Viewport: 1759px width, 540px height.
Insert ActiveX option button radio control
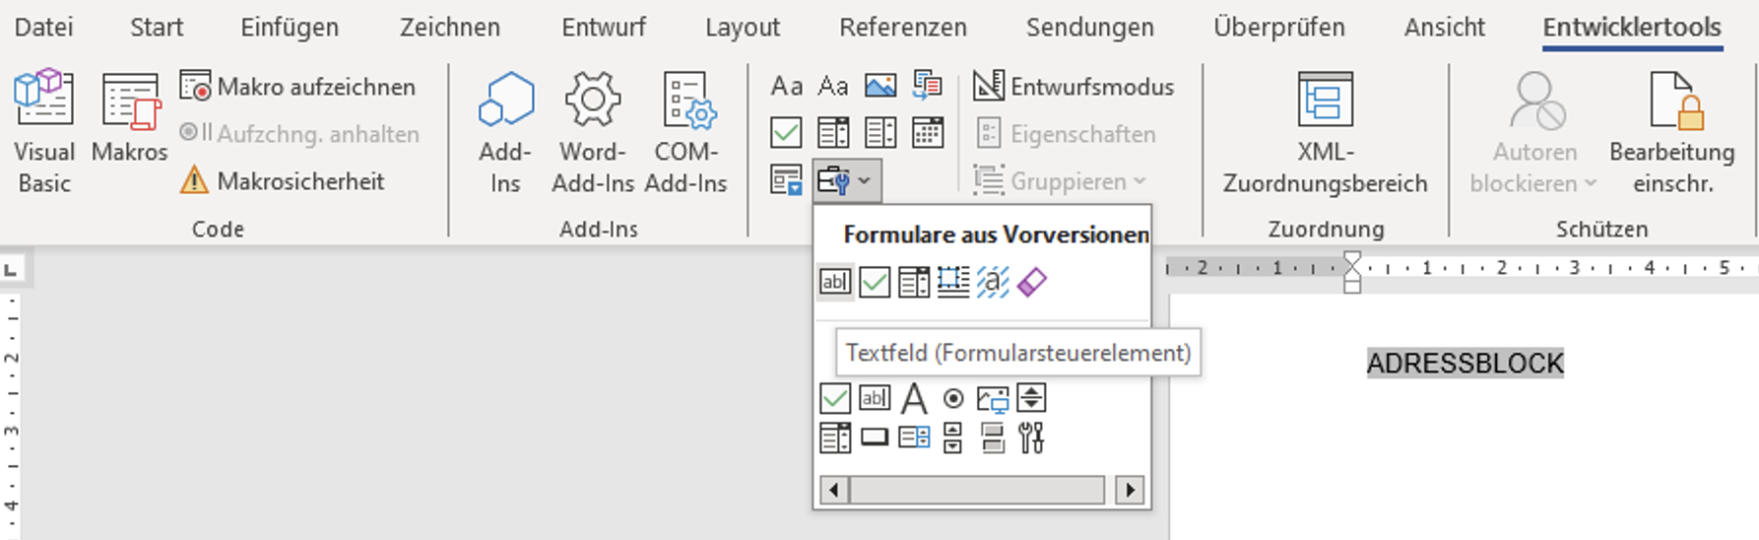[952, 399]
